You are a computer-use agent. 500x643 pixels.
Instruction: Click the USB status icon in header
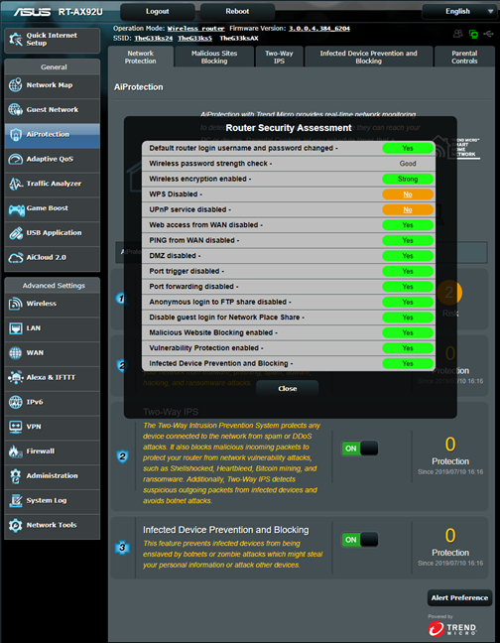[x=488, y=34]
